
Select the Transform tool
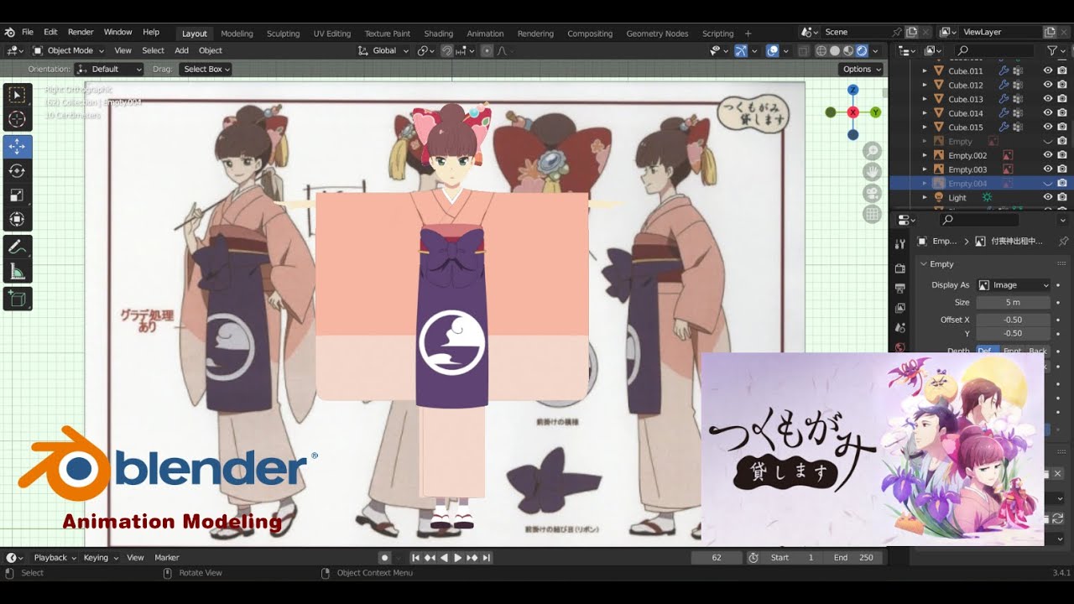pyautogui.click(x=18, y=220)
